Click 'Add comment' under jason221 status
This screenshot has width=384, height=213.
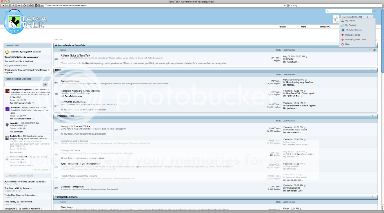[16, 132]
